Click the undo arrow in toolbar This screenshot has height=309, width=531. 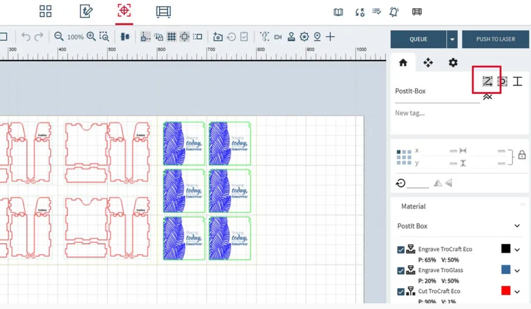coord(26,37)
